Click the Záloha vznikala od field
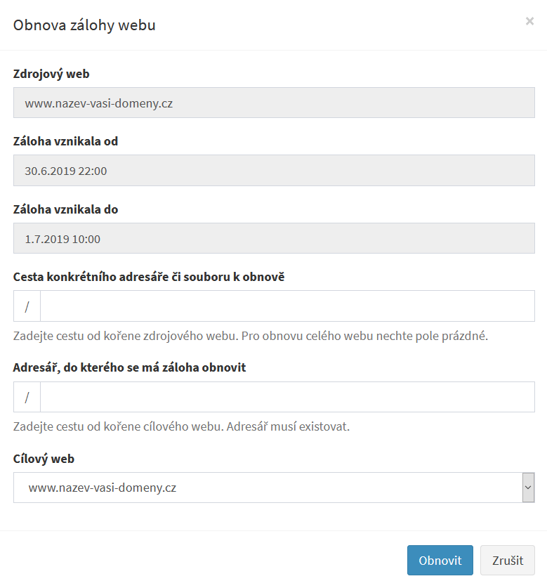The width and height of the screenshot is (547, 588). pos(274,171)
